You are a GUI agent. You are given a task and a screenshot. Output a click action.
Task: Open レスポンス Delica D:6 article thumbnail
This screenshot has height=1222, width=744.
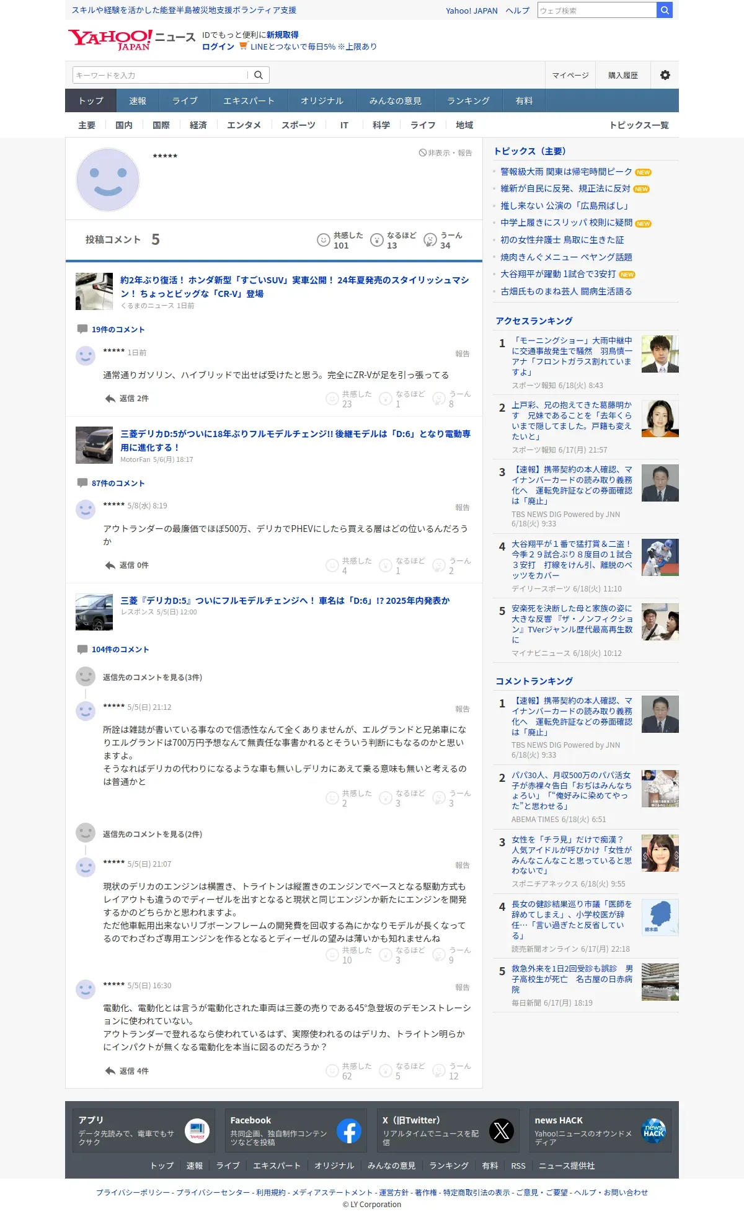point(94,612)
